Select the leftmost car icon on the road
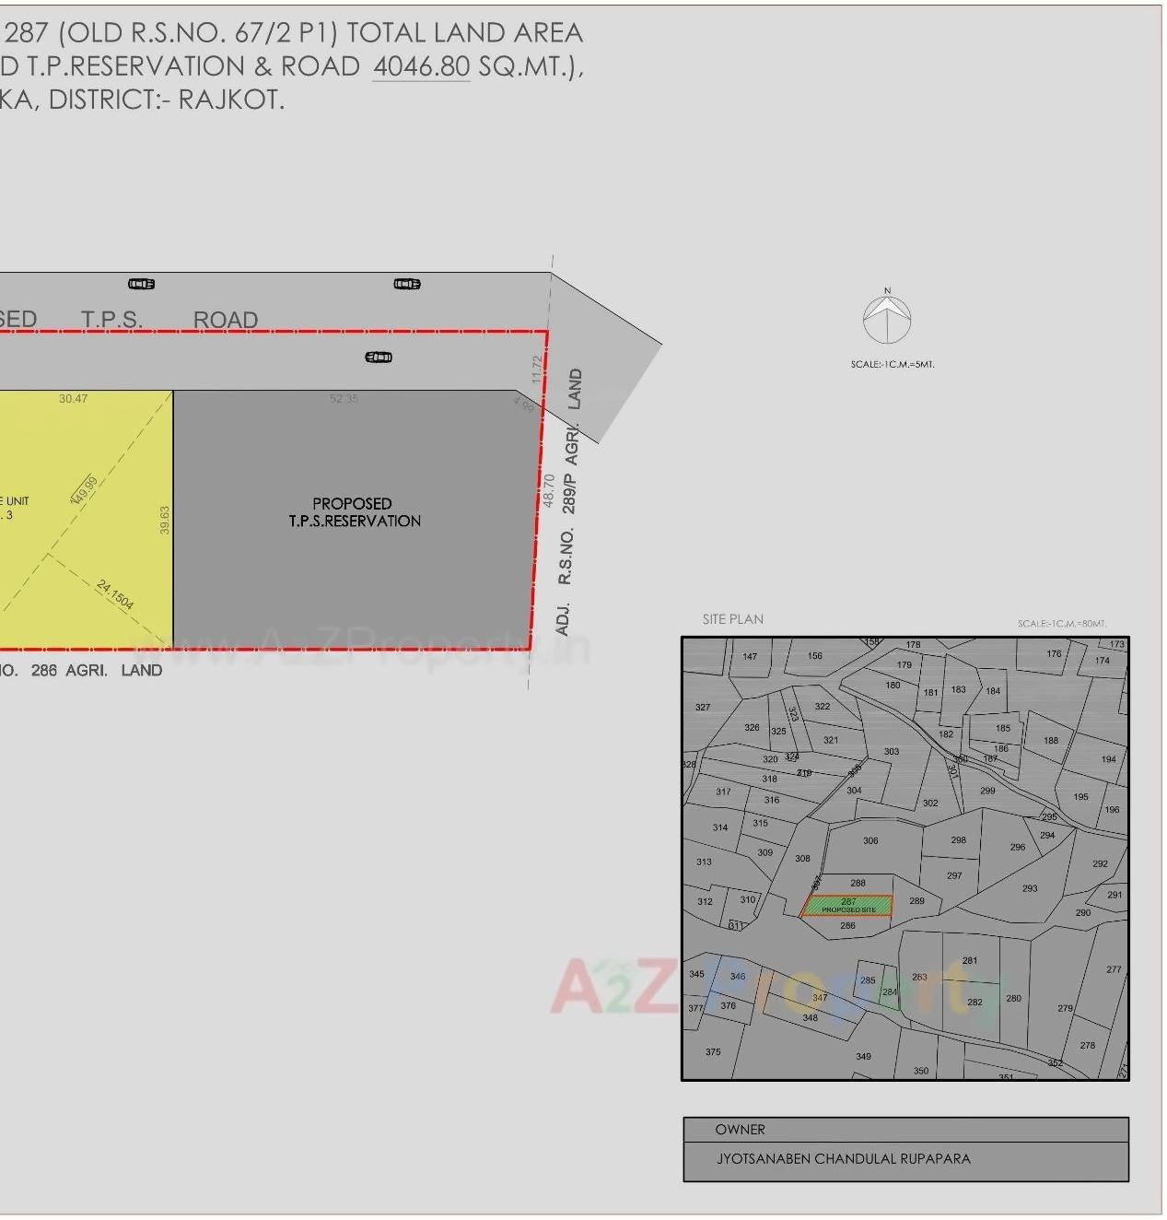Image resolution: width=1167 pixels, height=1220 pixels. pyautogui.click(x=141, y=284)
